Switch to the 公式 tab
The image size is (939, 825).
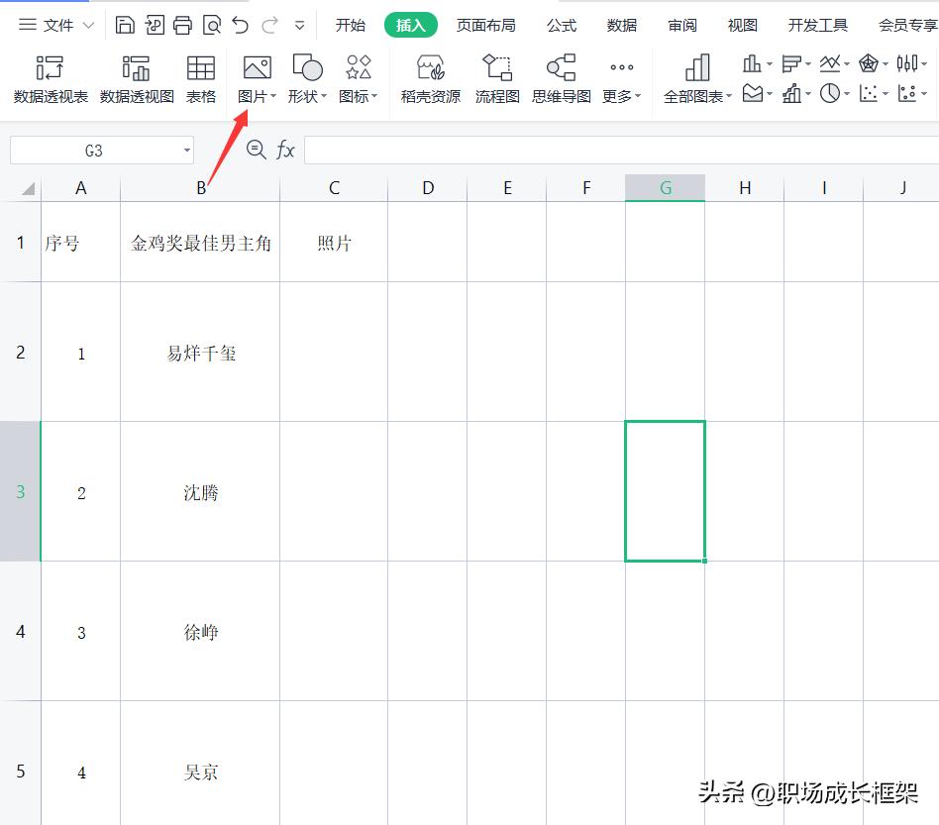[561, 25]
